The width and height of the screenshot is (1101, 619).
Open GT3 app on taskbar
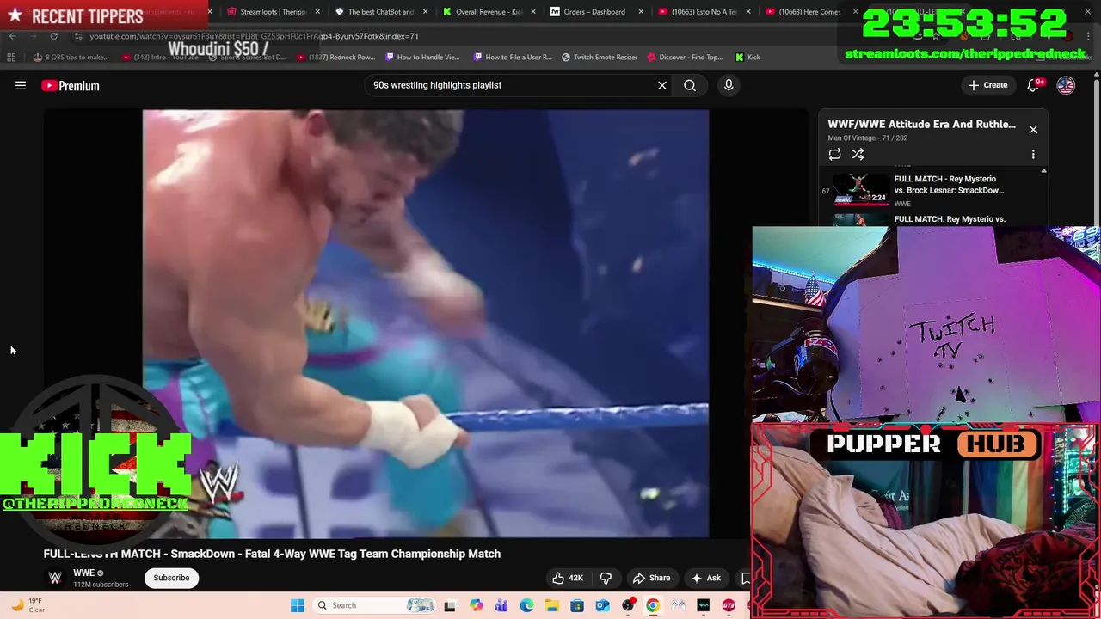click(x=729, y=605)
